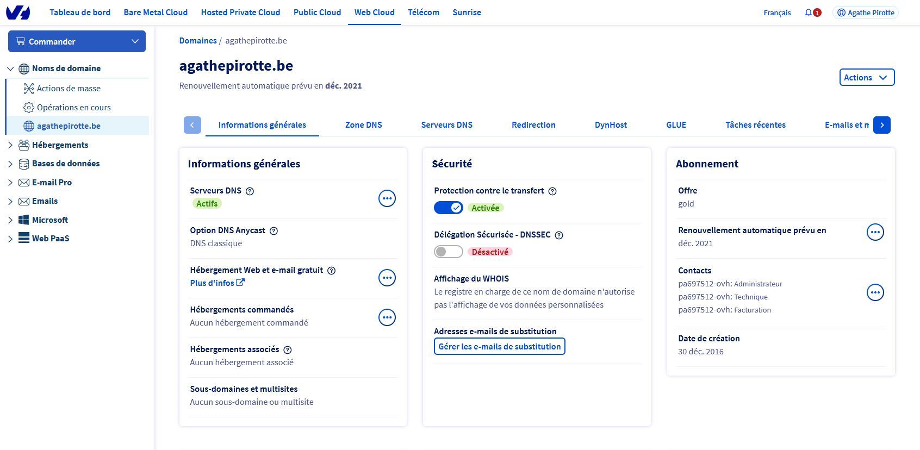Image resolution: width=920 pixels, height=450 pixels.
Task: Disable the transfer protection toggle
Action: click(449, 208)
